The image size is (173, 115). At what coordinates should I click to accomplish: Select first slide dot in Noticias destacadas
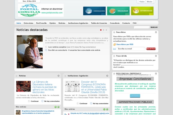[x=101, y=30]
